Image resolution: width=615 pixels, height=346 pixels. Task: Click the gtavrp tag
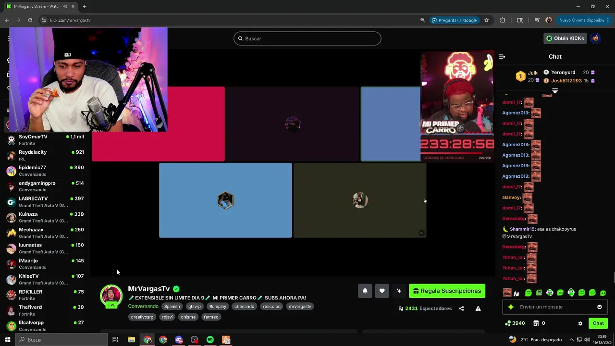coord(195,307)
